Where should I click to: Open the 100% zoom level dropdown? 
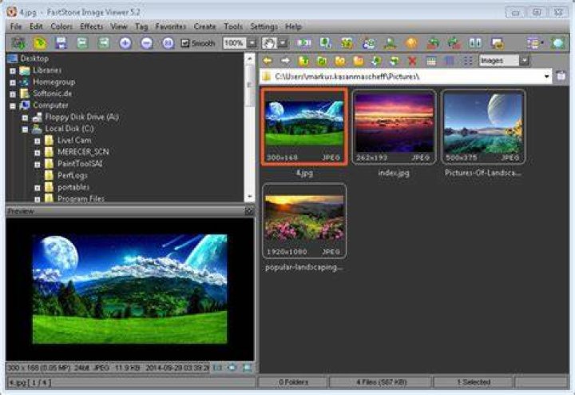pos(252,43)
